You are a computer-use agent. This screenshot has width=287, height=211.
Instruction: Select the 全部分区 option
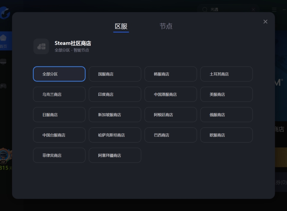tap(59, 74)
